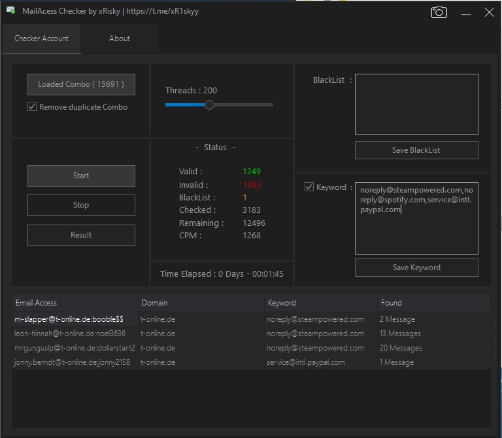The width and height of the screenshot is (502, 438).
Task: Click the Stop button
Action: pos(81,205)
